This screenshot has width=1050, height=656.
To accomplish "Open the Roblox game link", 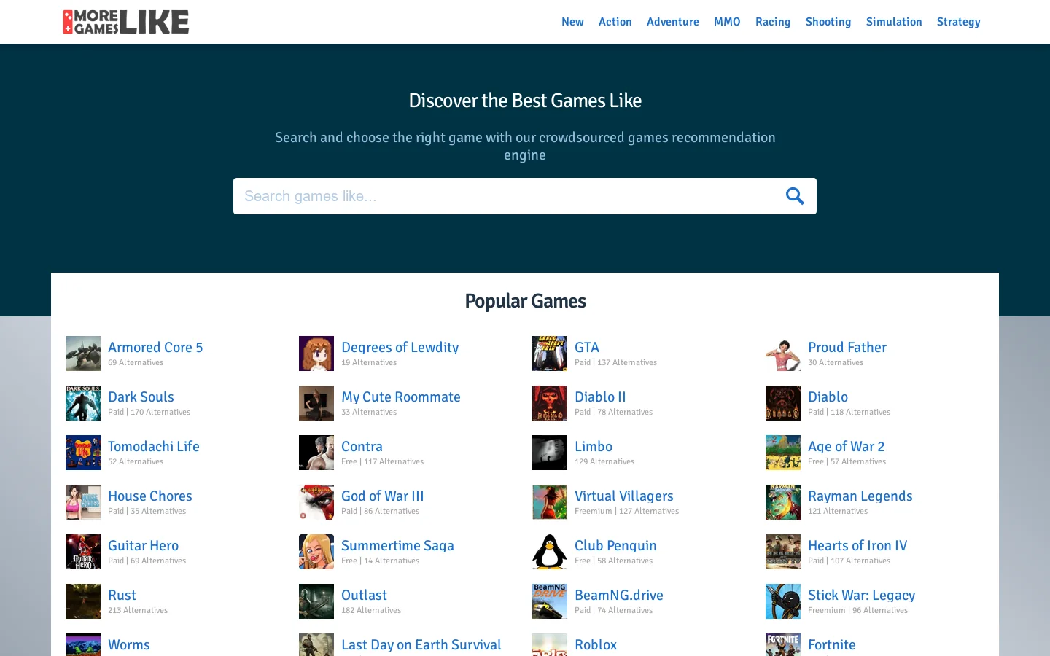I will click(x=596, y=644).
